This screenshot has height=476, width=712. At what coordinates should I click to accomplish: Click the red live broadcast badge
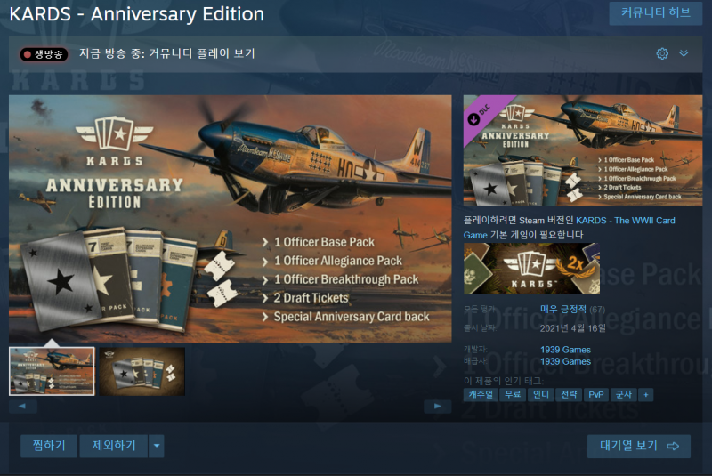(x=44, y=54)
